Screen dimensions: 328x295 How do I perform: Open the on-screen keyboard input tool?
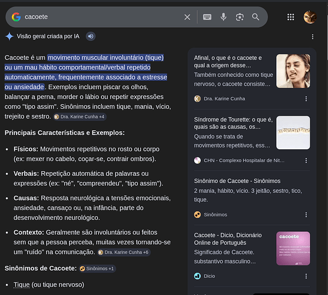207,17
